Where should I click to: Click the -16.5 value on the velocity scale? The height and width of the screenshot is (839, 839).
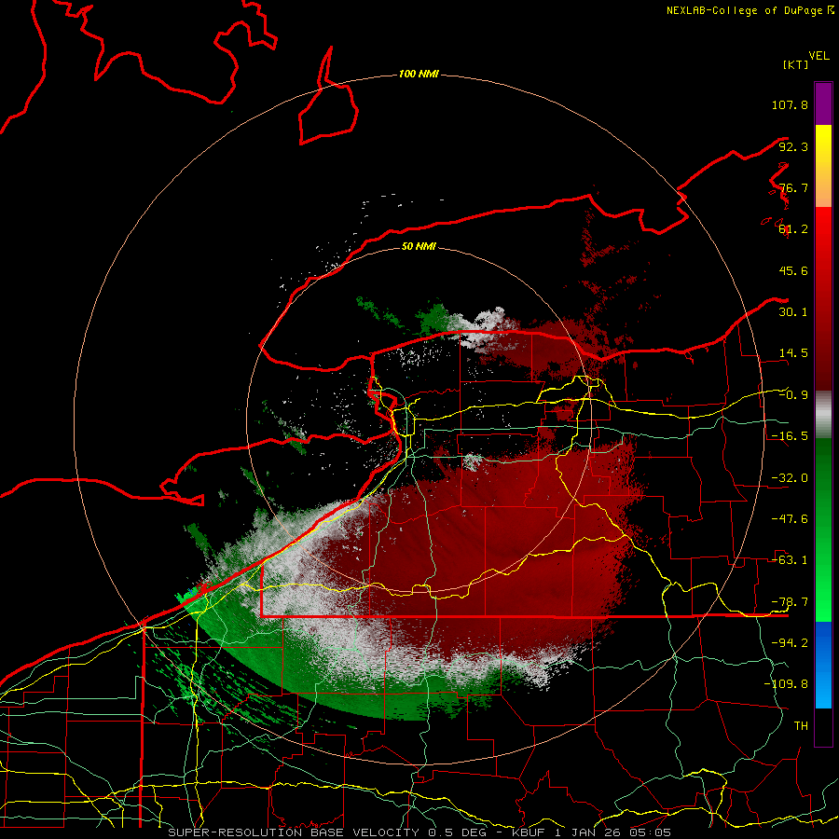pos(790,436)
